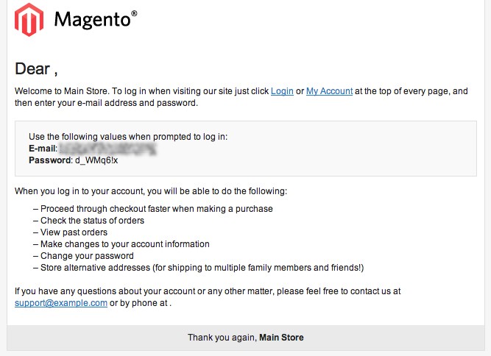The image size is (491, 356).
Task: Click the 'Store alternative addresses' list item
Action: [x=199, y=268]
